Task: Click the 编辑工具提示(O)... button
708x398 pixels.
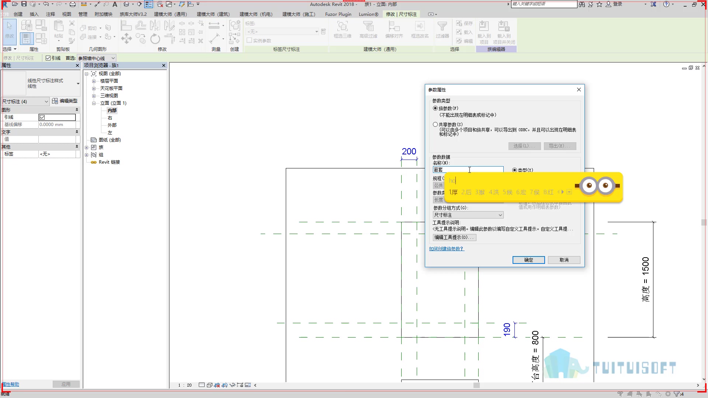Action: tap(454, 237)
